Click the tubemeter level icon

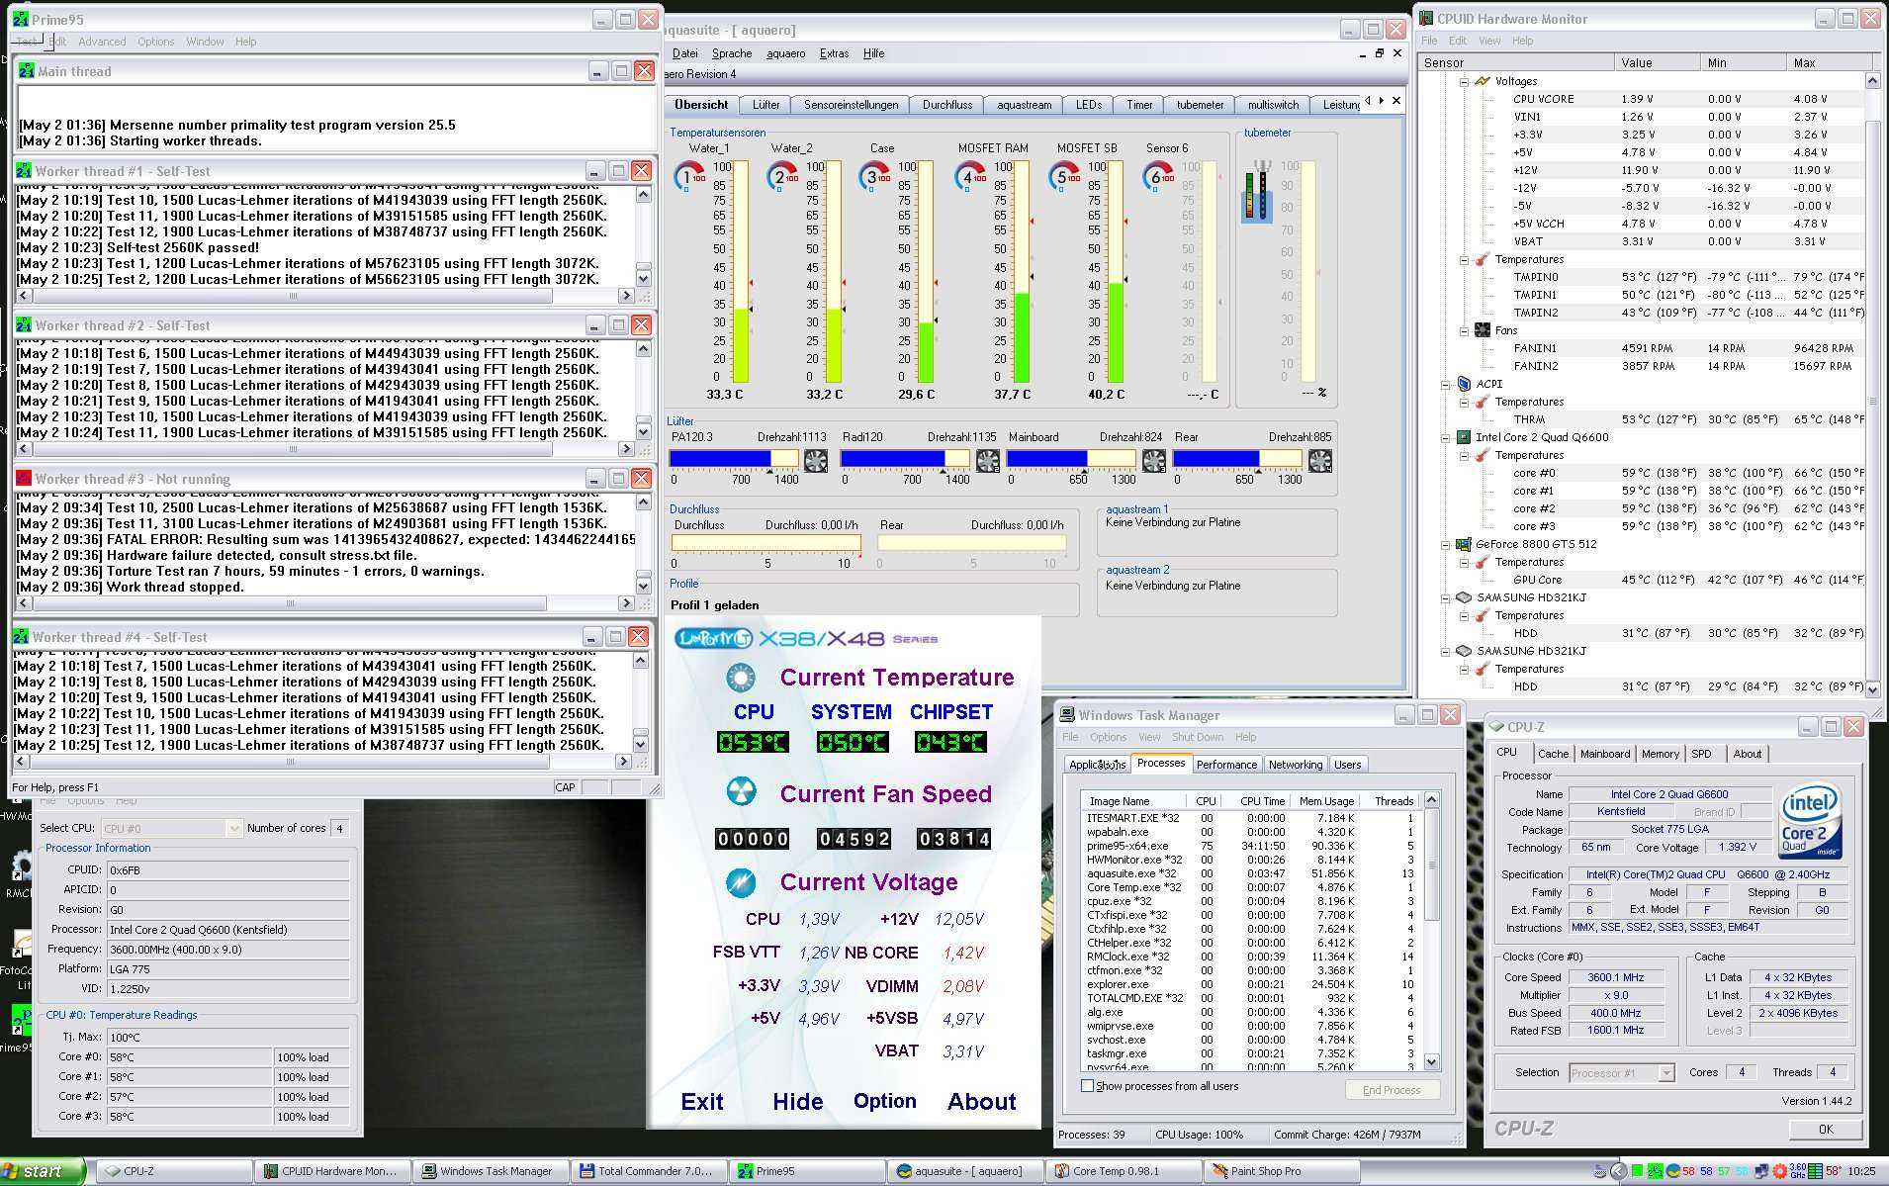pos(1257,191)
